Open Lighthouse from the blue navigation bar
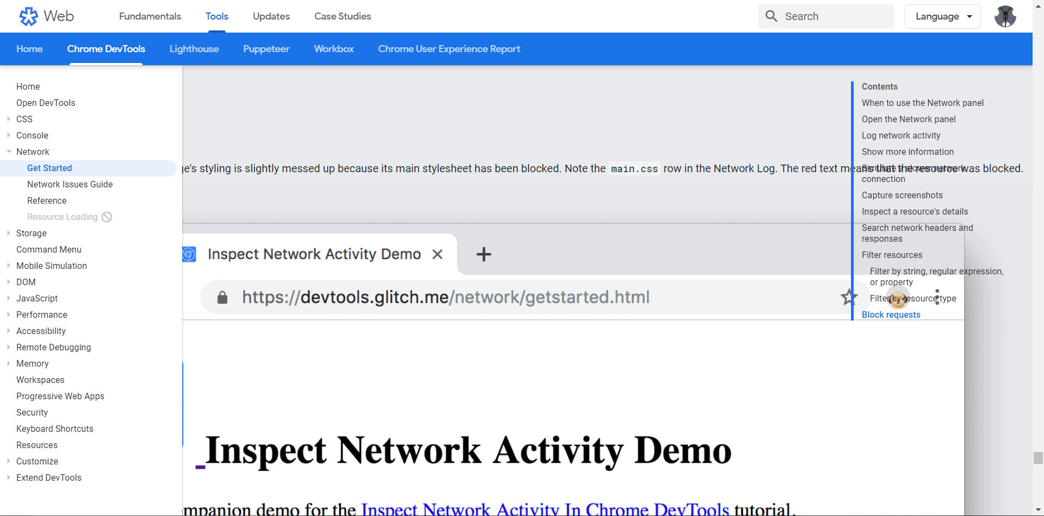The image size is (1044, 516). 194,48
